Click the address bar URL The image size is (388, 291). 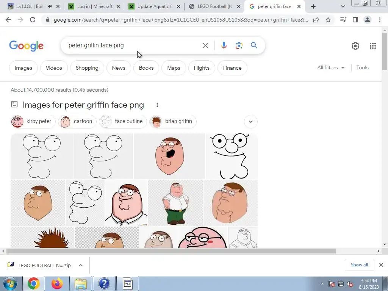pos(181,20)
